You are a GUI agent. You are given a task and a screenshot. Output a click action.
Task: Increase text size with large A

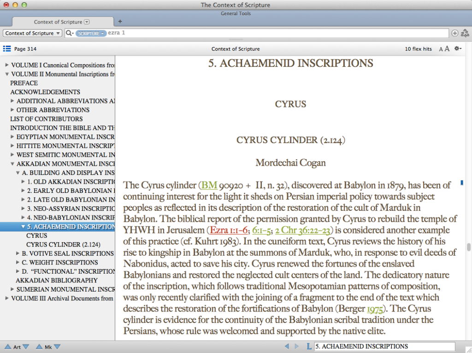(447, 49)
